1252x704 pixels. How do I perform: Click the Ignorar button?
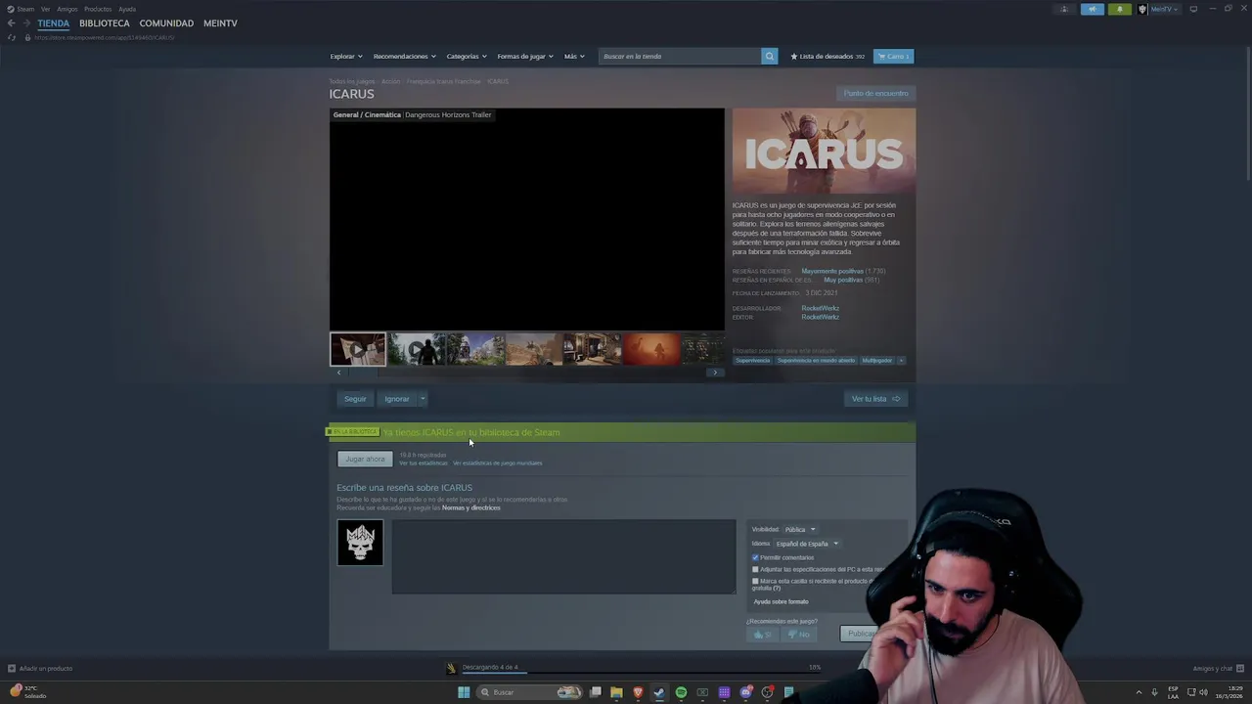[396, 399]
